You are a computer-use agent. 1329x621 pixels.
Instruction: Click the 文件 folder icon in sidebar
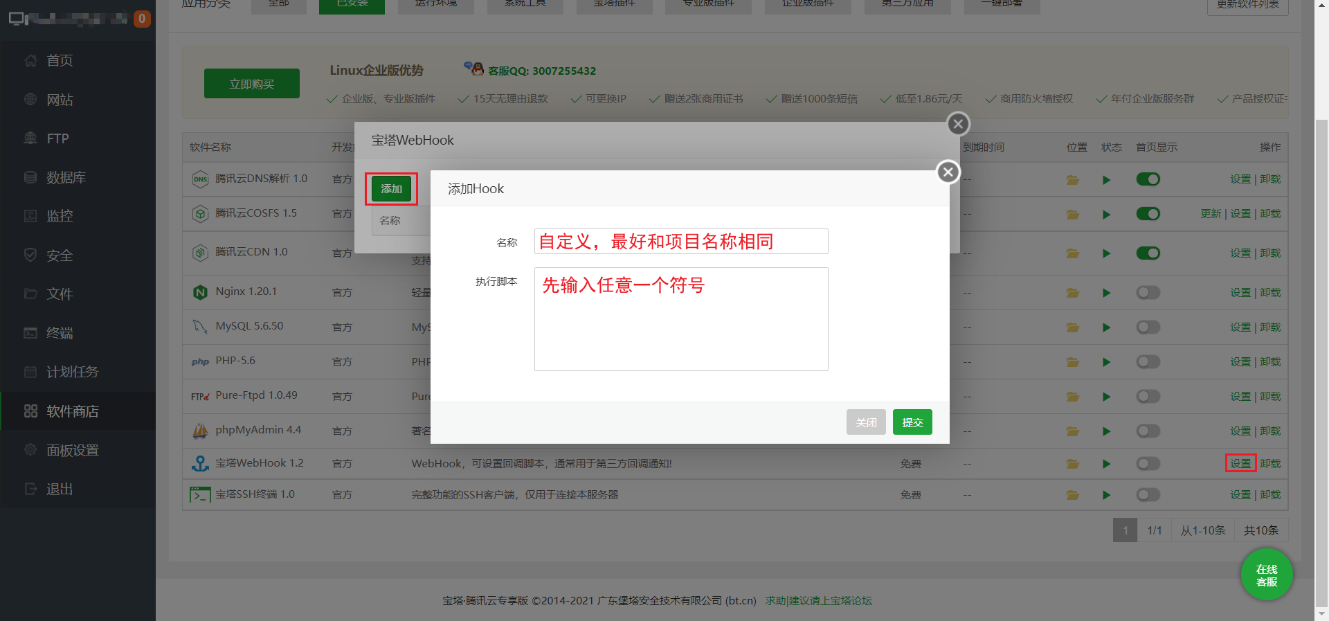[30, 294]
